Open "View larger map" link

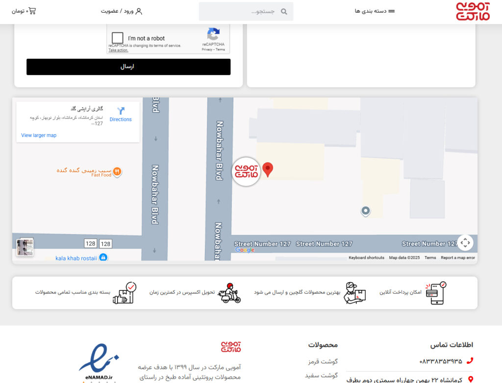tap(39, 135)
